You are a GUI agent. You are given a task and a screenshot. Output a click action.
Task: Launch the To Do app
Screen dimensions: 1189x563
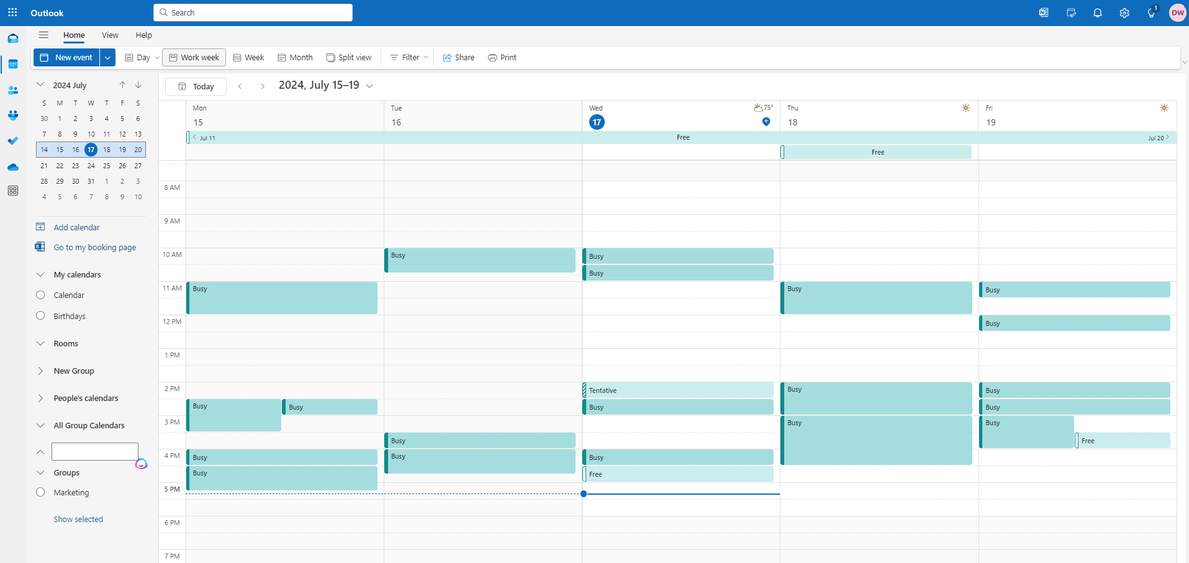click(12, 141)
